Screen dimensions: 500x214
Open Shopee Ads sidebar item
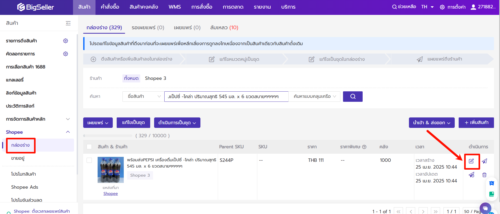pyautogui.click(x=25, y=187)
